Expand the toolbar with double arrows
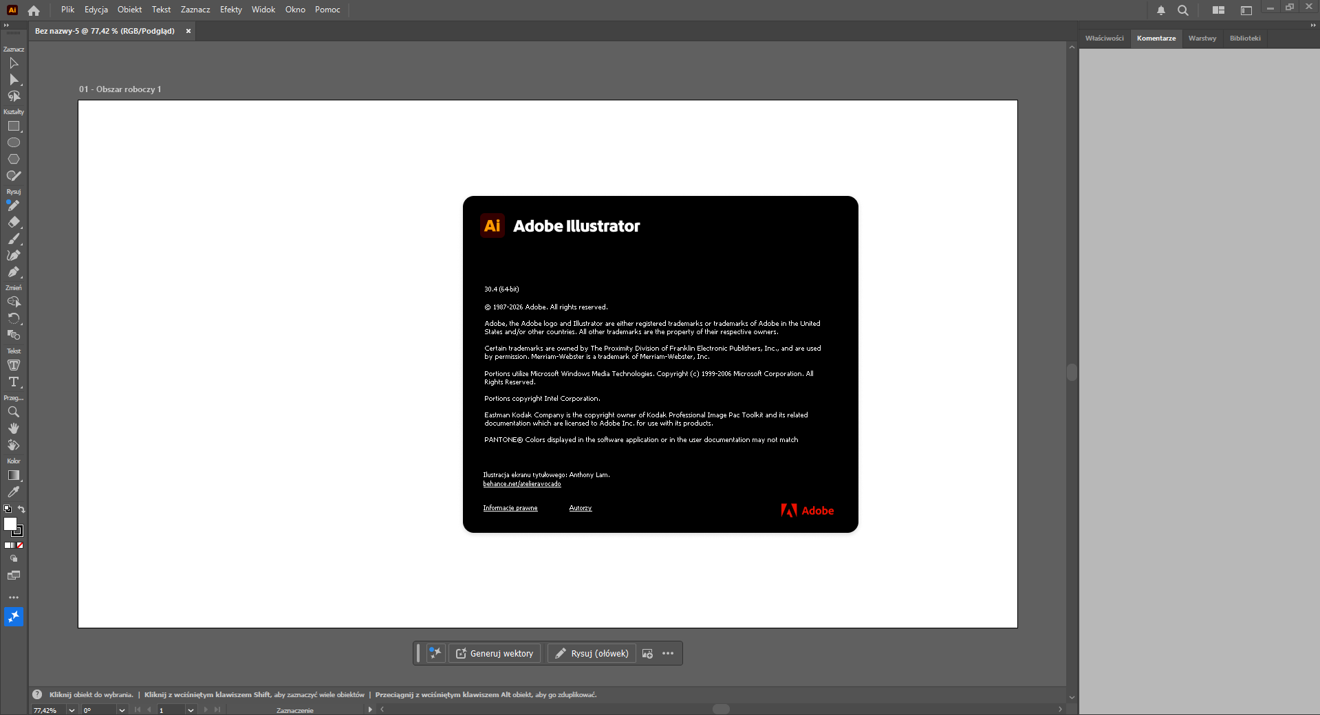The image size is (1320, 715). 6,25
